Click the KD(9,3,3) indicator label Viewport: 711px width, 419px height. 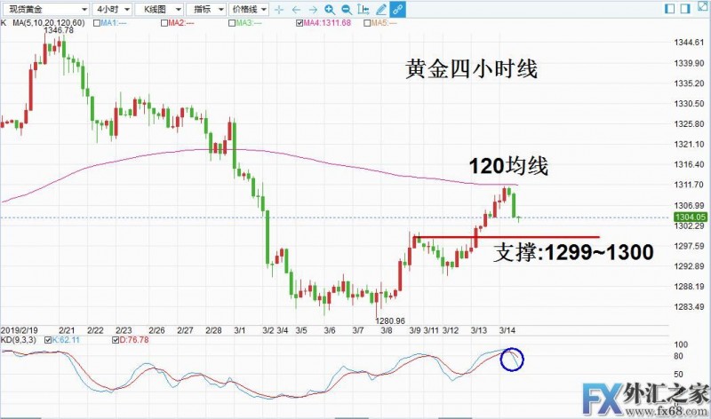pos(18,340)
